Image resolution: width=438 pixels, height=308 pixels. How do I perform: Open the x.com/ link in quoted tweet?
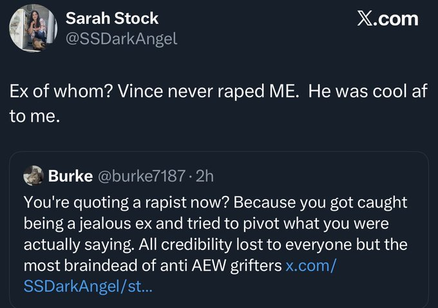tap(312, 265)
